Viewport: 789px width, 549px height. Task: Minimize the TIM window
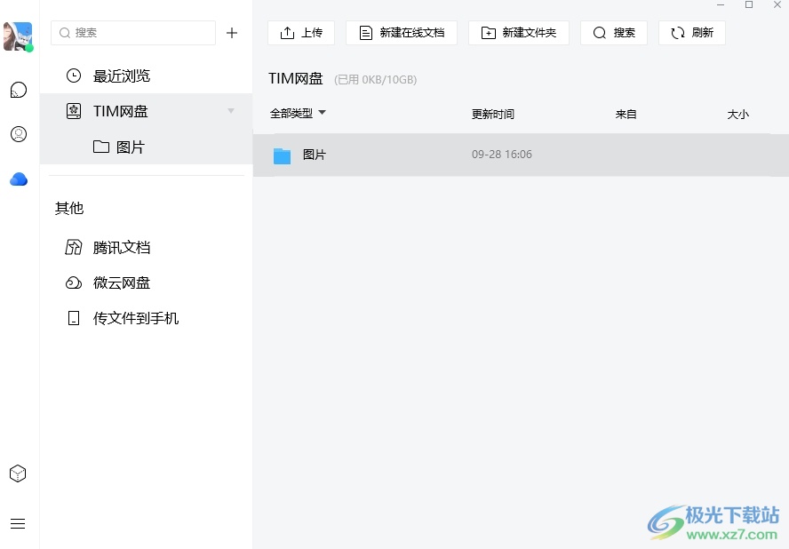(x=721, y=5)
